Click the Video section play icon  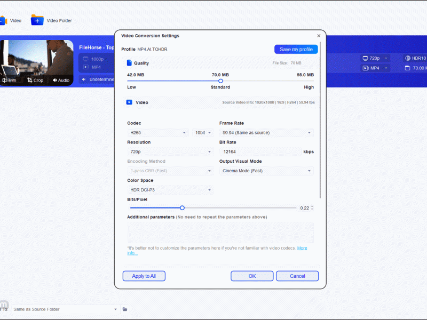tap(129, 102)
